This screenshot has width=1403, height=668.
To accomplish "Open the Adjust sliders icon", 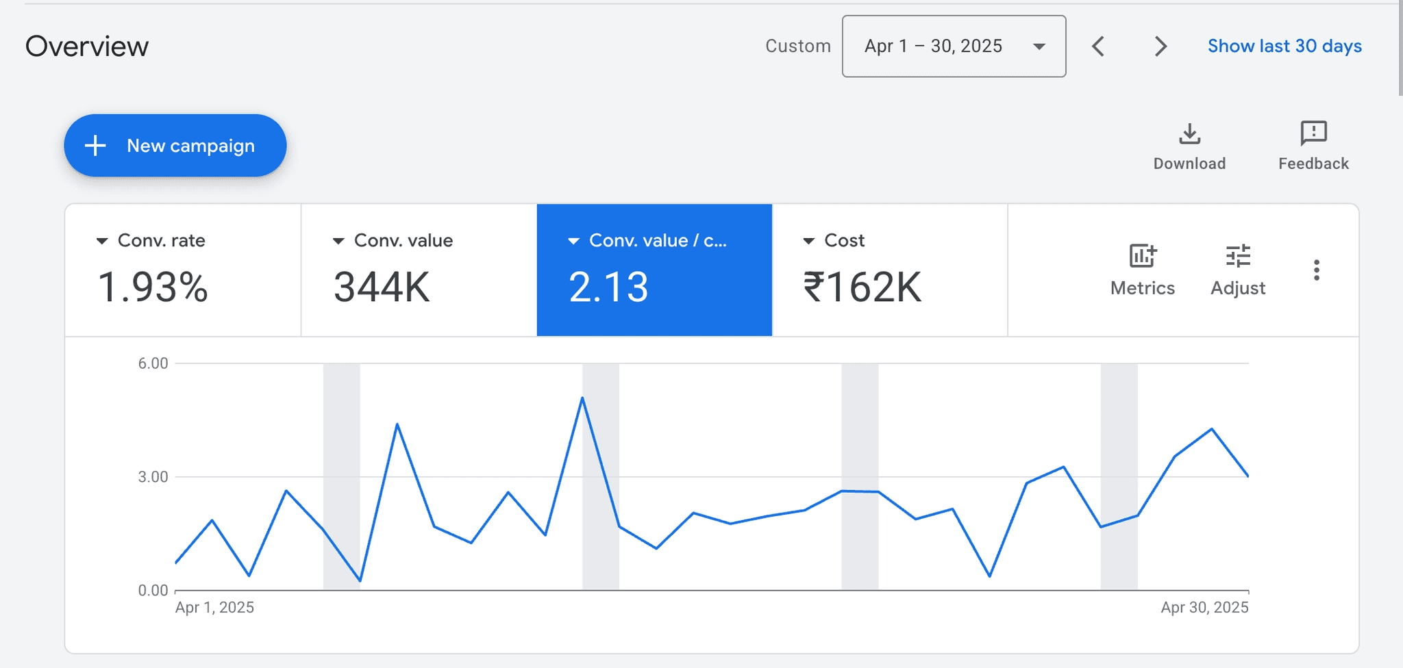I will coord(1238,256).
